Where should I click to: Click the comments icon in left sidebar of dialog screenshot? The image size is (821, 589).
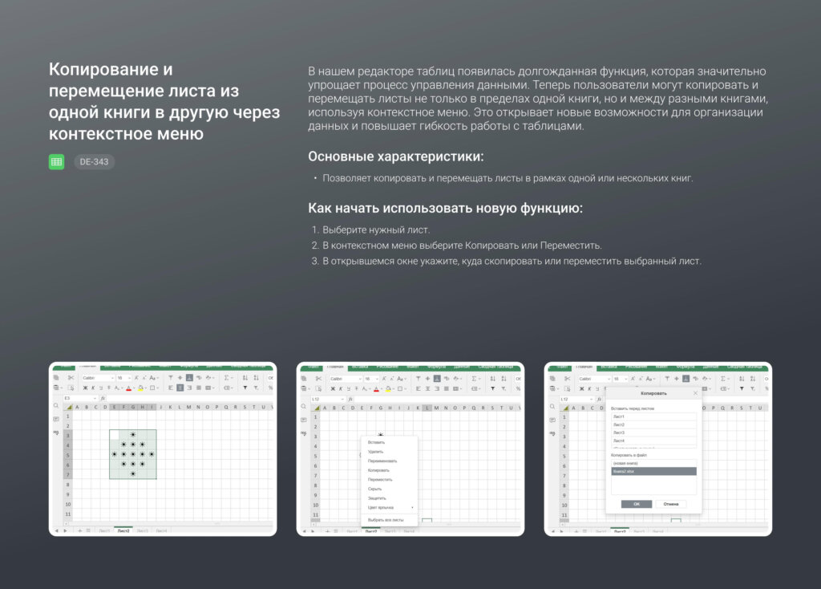pyautogui.click(x=553, y=419)
